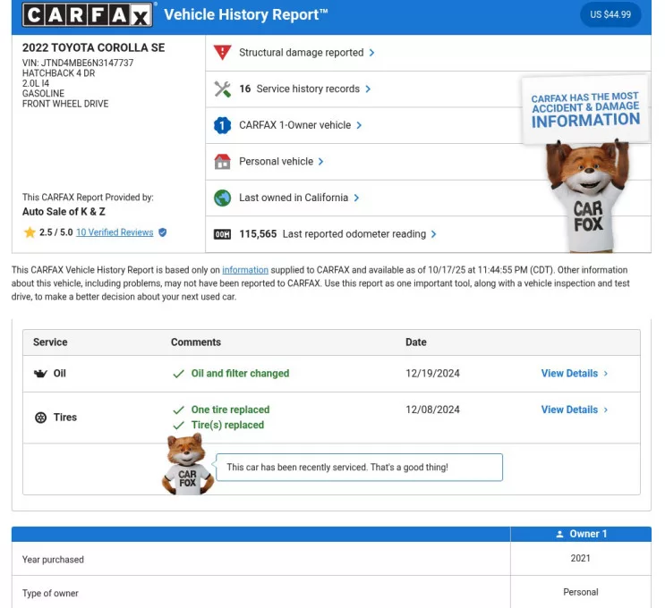Screen dimensions: 665x608
Task: Click the globe icon for last owned location
Action: (x=223, y=198)
